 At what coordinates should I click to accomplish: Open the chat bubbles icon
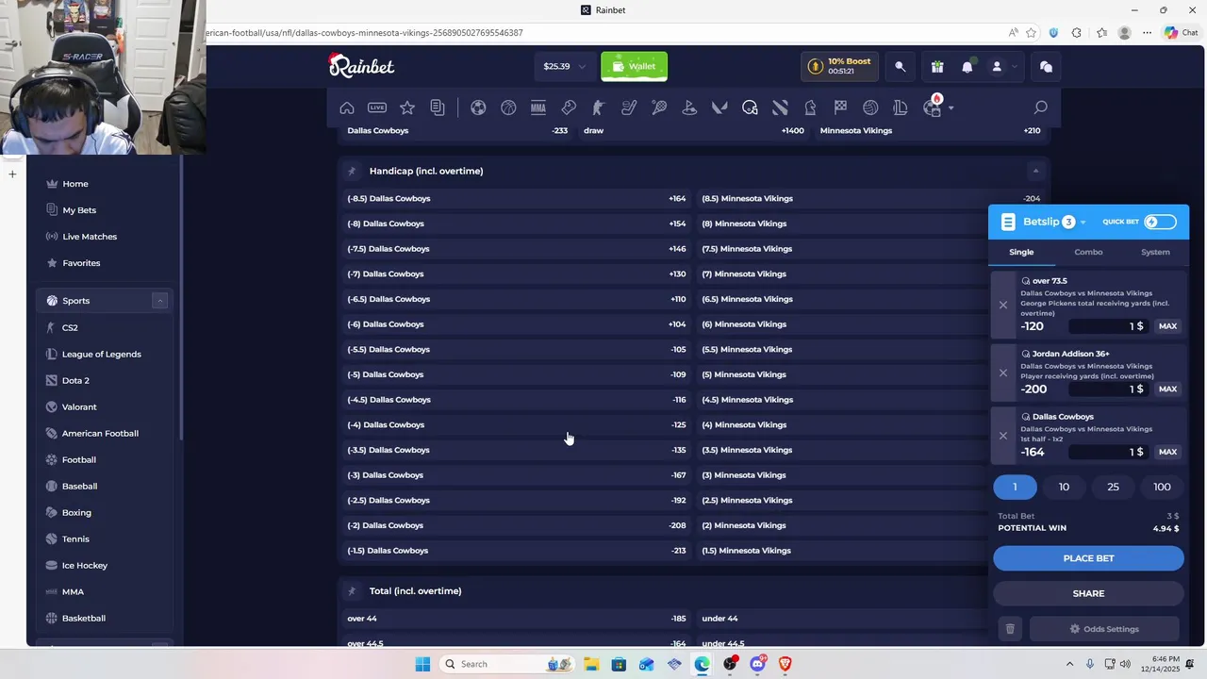(x=1046, y=67)
